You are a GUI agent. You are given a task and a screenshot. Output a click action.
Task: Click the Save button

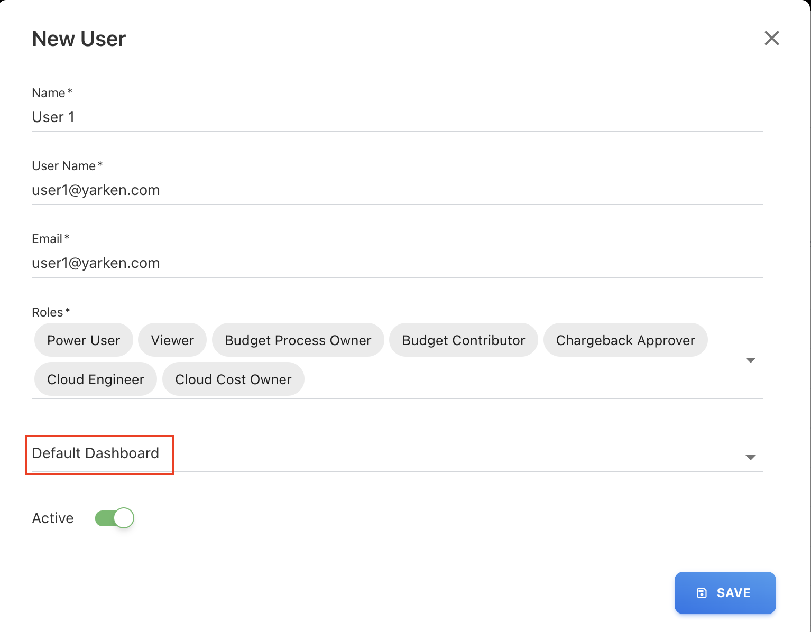point(725,593)
